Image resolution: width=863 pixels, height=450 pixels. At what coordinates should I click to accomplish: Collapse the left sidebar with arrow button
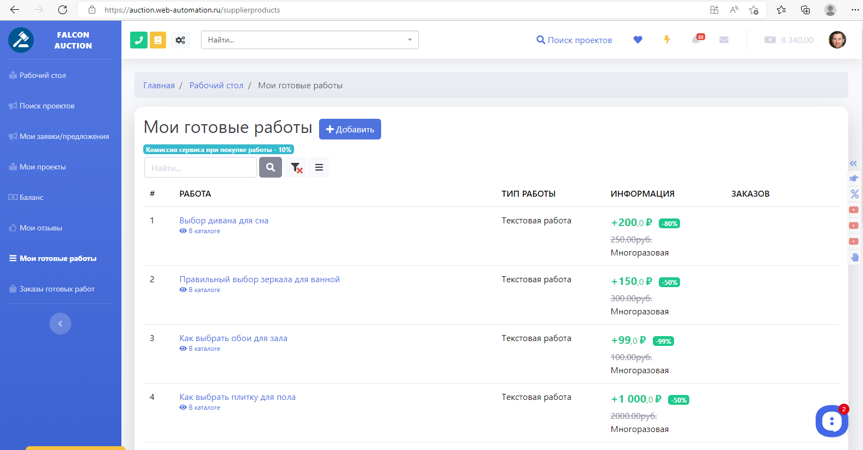click(60, 324)
